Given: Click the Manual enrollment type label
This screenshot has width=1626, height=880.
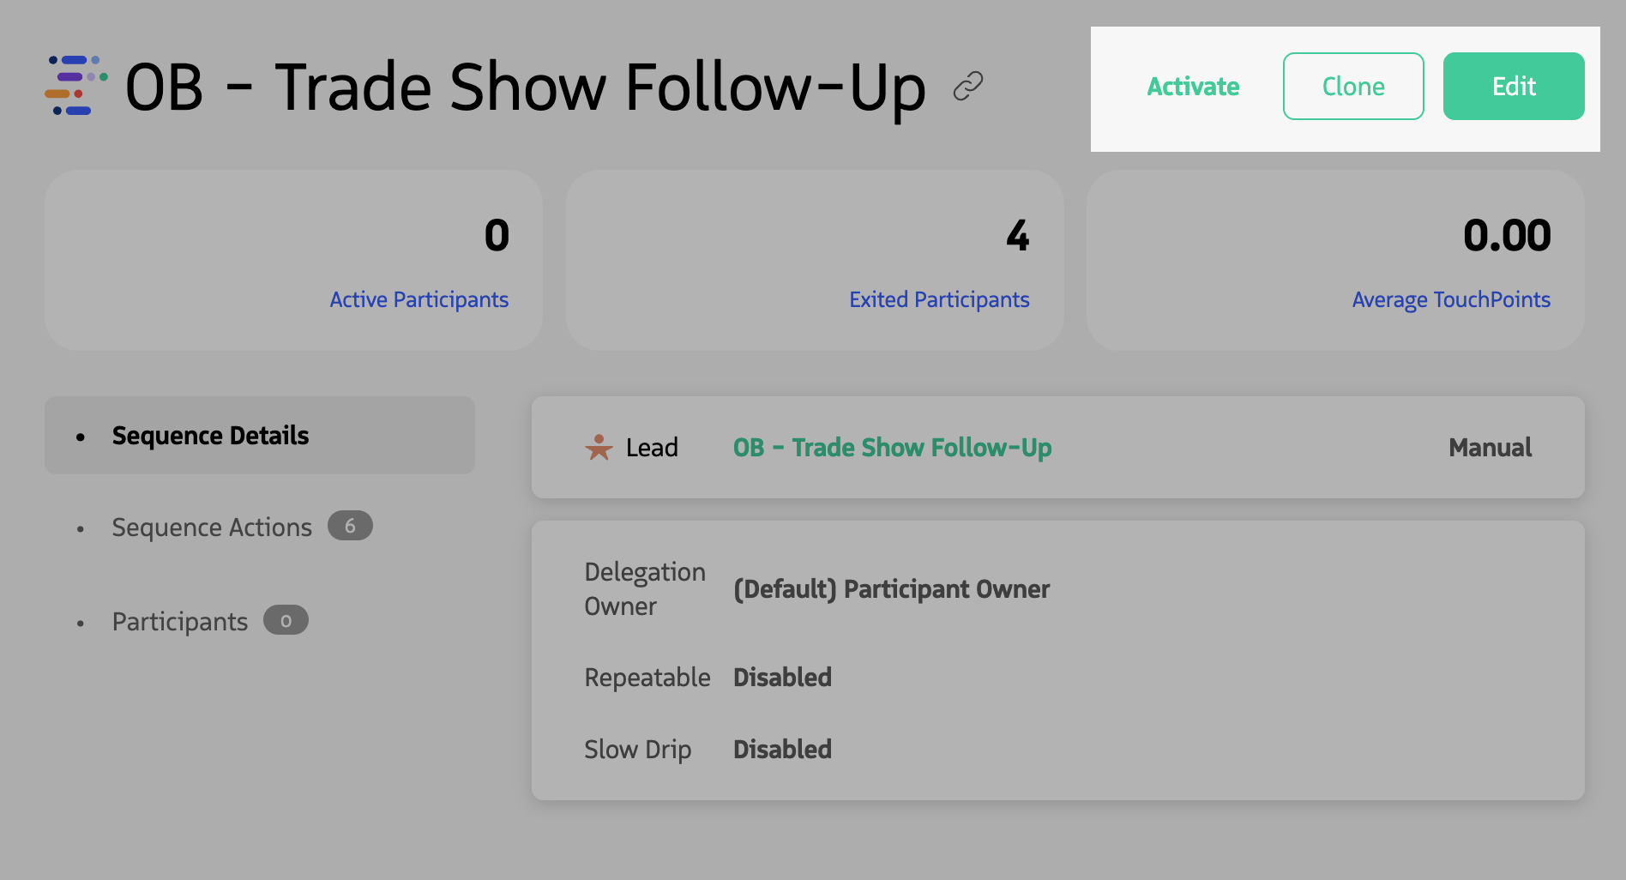Looking at the screenshot, I should (1490, 447).
